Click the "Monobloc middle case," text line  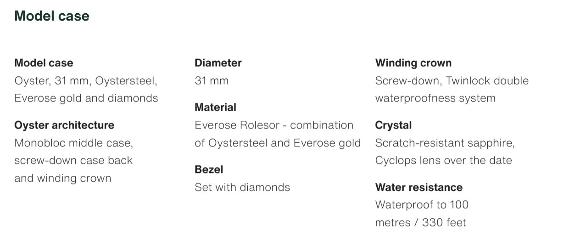coord(73,143)
